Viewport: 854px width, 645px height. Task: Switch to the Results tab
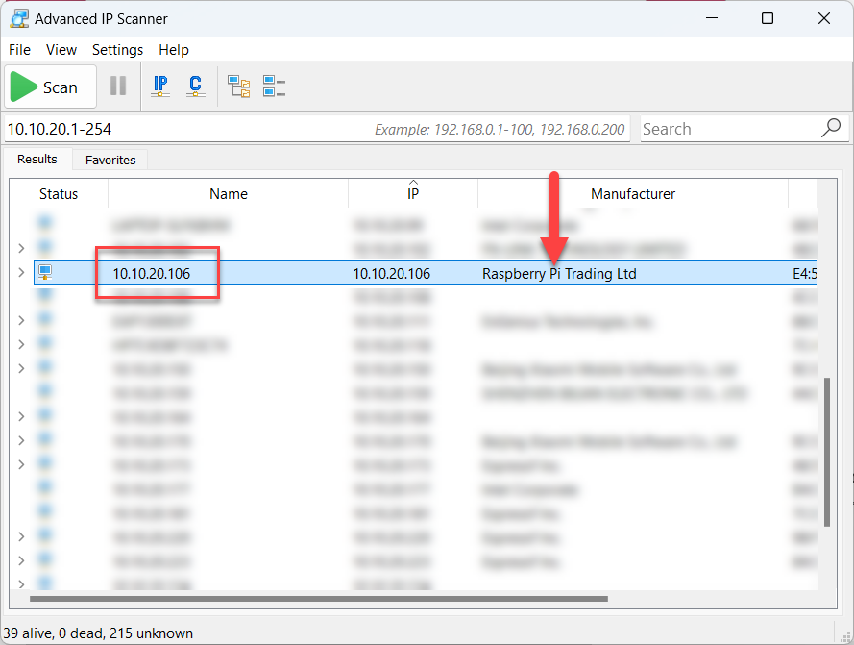click(x=37, y=160)
